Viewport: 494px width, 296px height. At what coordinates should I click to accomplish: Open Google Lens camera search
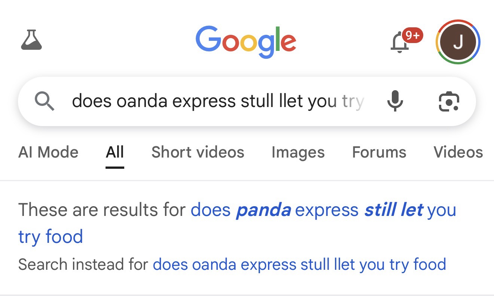(x=449, y=101)
